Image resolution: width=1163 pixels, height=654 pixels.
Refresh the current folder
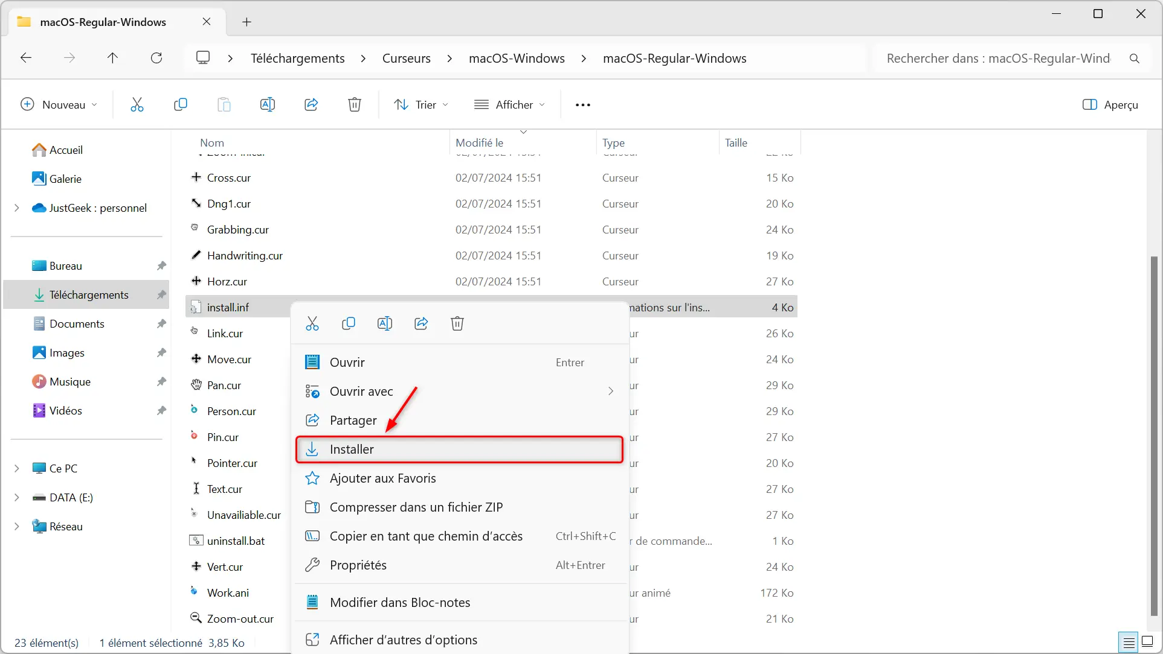pyautogui.click(x=156, y=58)
